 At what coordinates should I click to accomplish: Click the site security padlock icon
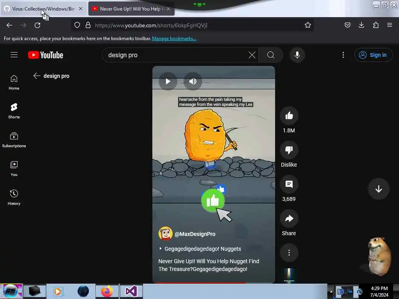click(x=88, y=25)
